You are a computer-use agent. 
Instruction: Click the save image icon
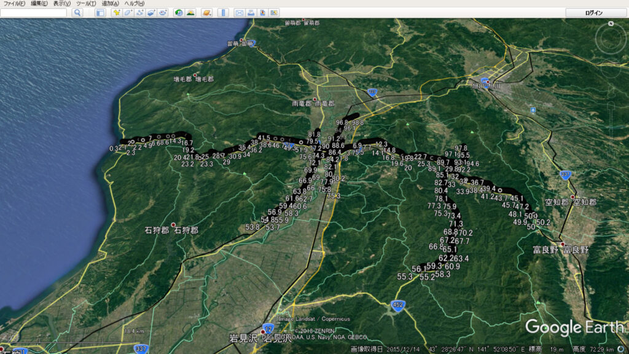point(262,12)
